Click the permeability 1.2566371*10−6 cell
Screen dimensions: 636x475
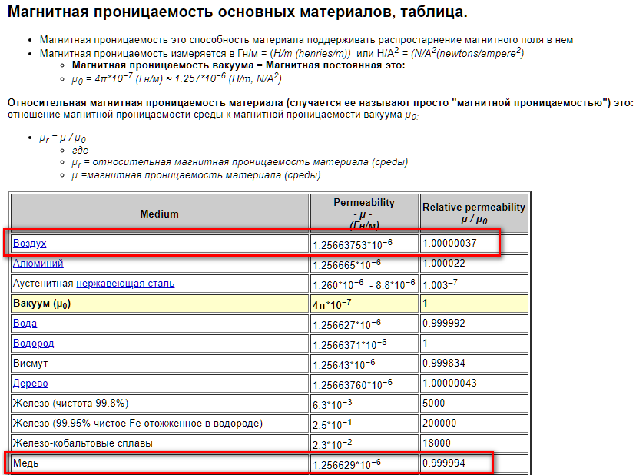(364, 344)
